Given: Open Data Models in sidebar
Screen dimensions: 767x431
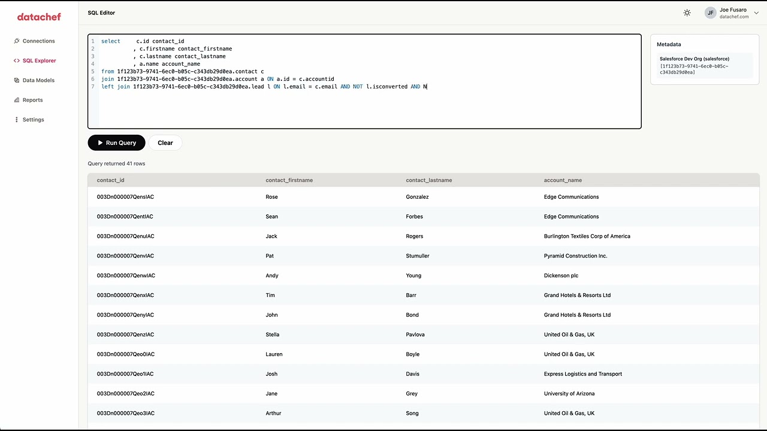Looking at the screenshot, I should 39,80.
